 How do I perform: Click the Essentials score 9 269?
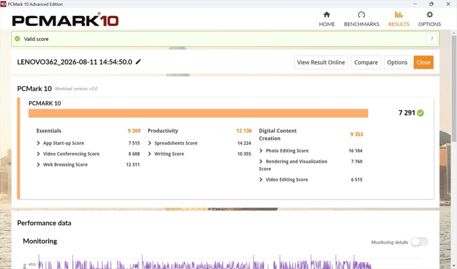[134, 131]
